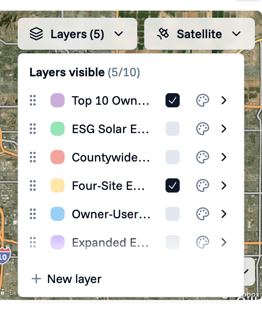
Task: Grab drag handle for Expanded E… layer
Action: coord(33,242)
